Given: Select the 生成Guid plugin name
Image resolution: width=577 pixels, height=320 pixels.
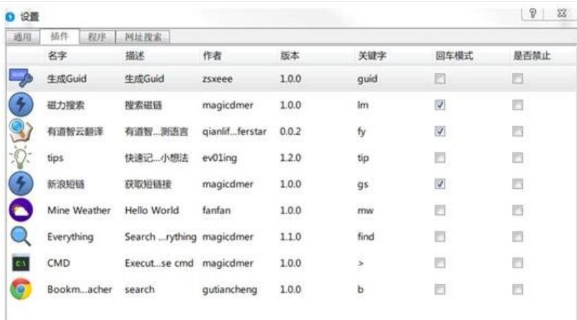Looking at the screenshot, I should coord(67,79).
